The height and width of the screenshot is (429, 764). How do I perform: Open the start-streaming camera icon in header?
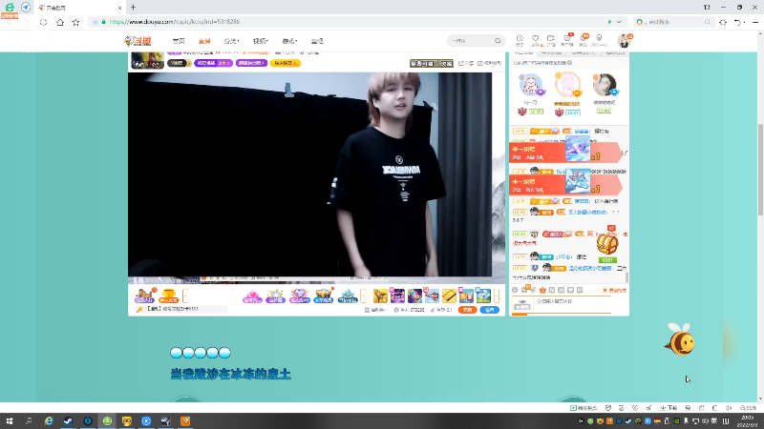pos(551,40)
